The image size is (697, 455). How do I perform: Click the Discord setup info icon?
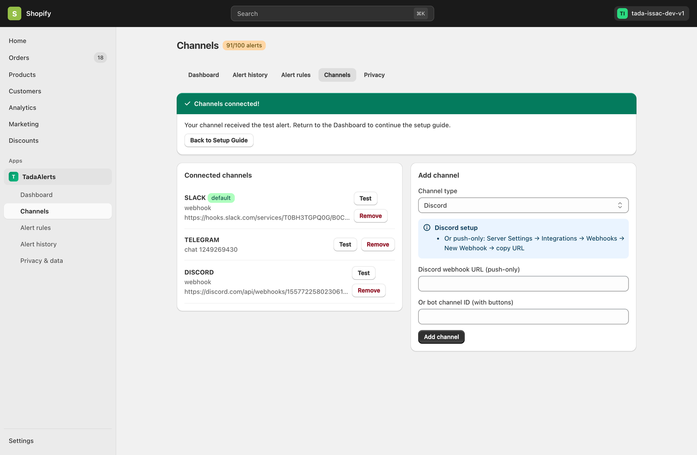tap(427, 227)
